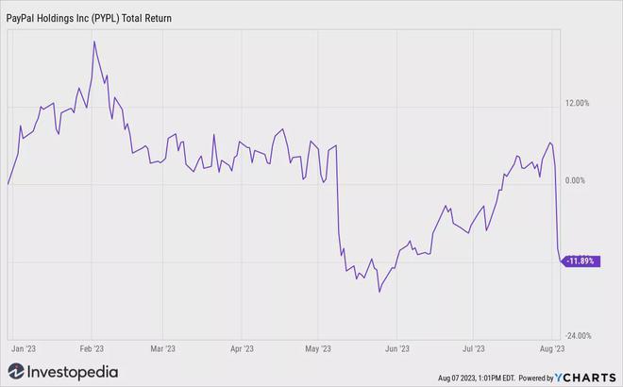Screen dimensions: 623x387
Task: Click the Jan '23 axis label
Action: point(24,347)
